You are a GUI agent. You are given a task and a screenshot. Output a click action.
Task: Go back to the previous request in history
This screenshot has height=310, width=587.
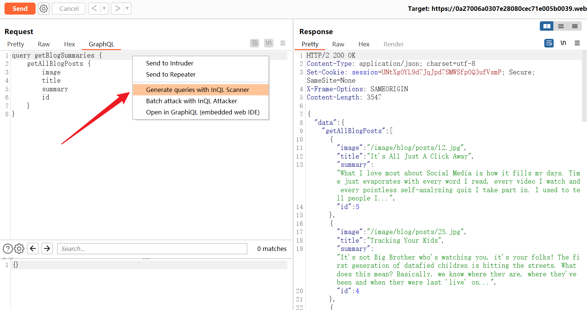click(x=94, y=8)
